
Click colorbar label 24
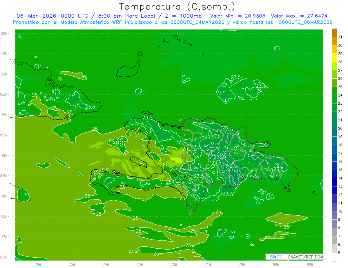(340, 95)
